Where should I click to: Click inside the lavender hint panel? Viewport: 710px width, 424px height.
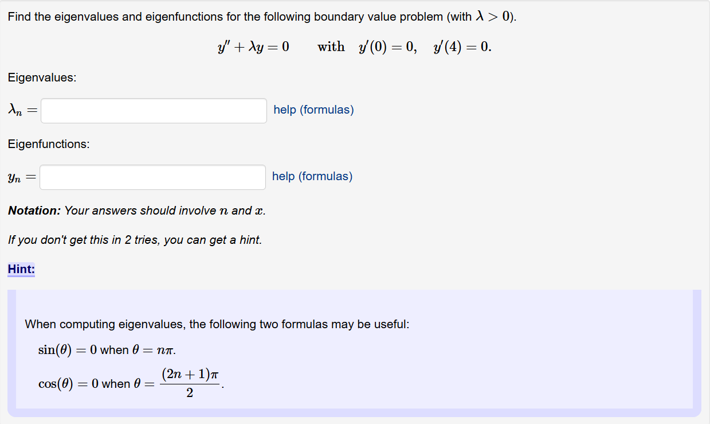tap(355, 350)
